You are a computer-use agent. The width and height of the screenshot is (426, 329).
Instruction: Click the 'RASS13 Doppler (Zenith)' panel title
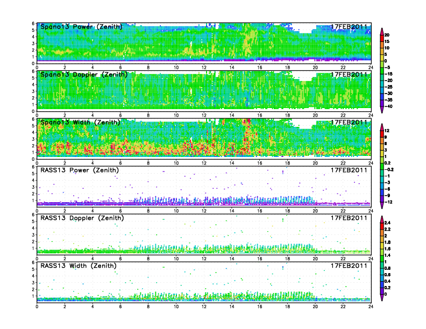point(82,218)
